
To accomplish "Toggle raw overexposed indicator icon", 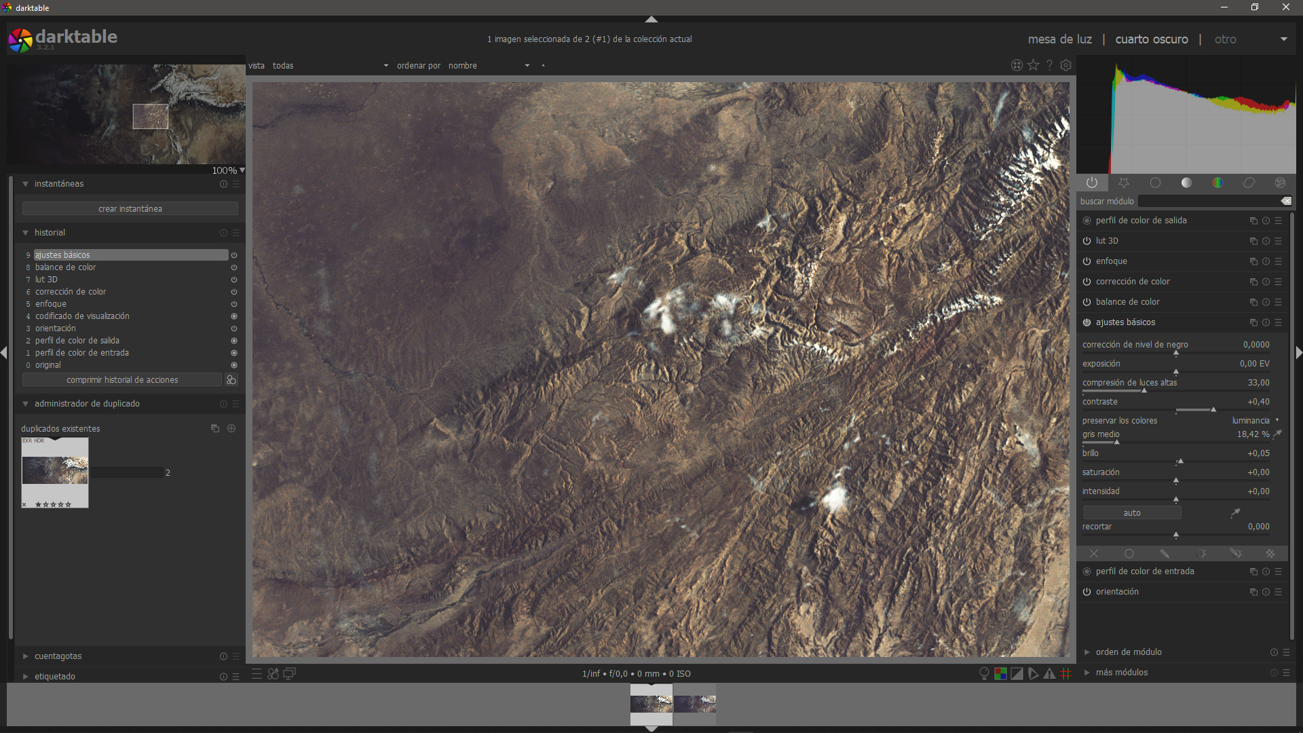I will pos(1000,673).
